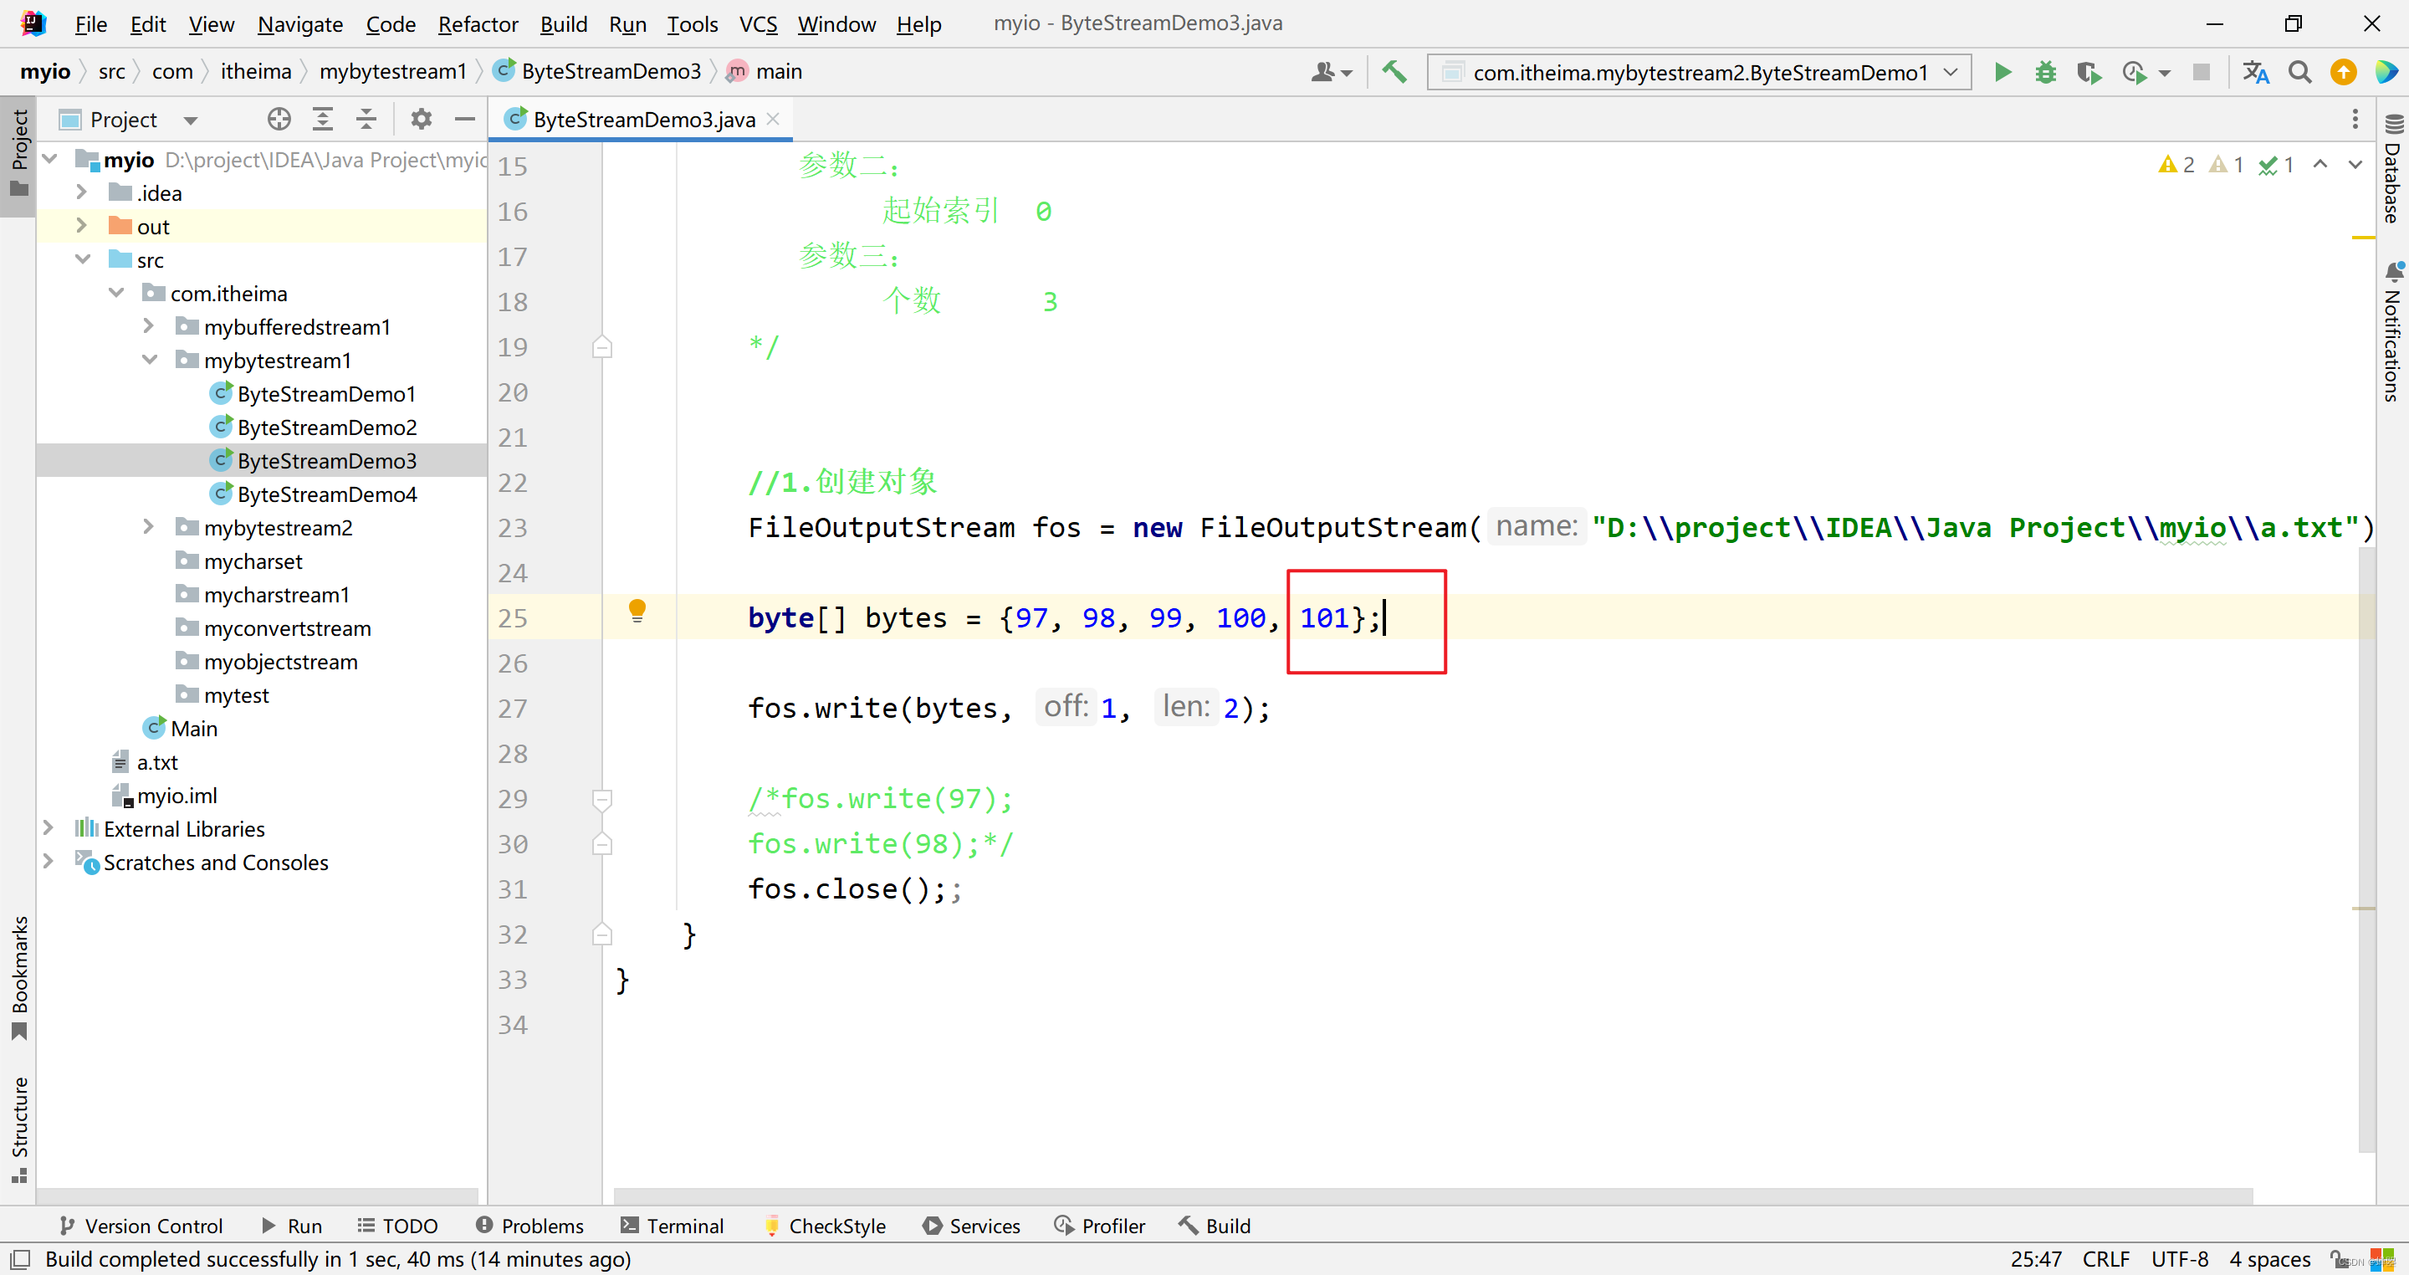Click the translation icon in the toolbar
2409x1275 pixels.
pos(2256,71)
